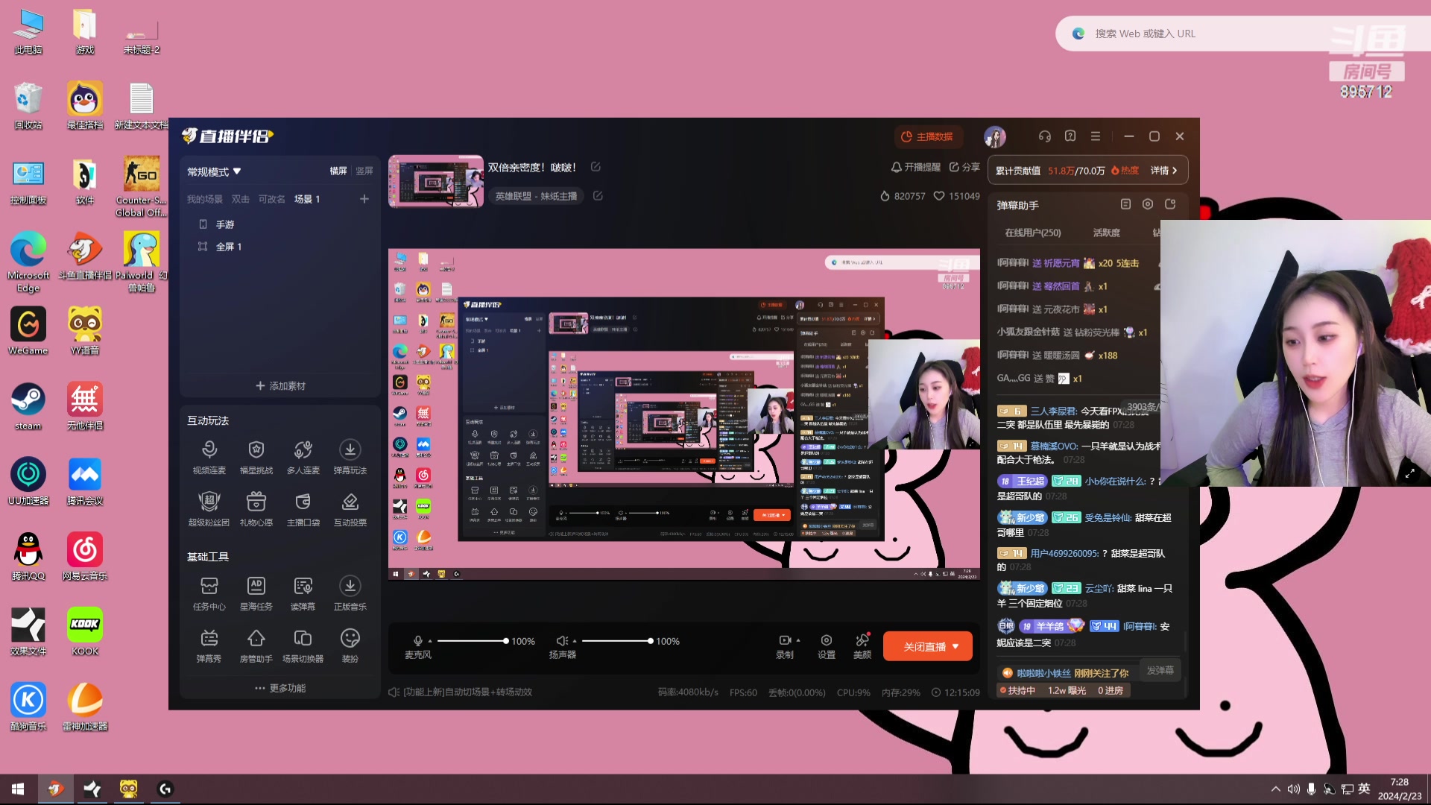Click 设置 icon in bottom bar
Screen dimensions: 1431x805
click(826, 641)
